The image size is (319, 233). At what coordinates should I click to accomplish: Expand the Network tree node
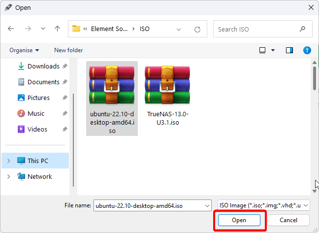8,176
